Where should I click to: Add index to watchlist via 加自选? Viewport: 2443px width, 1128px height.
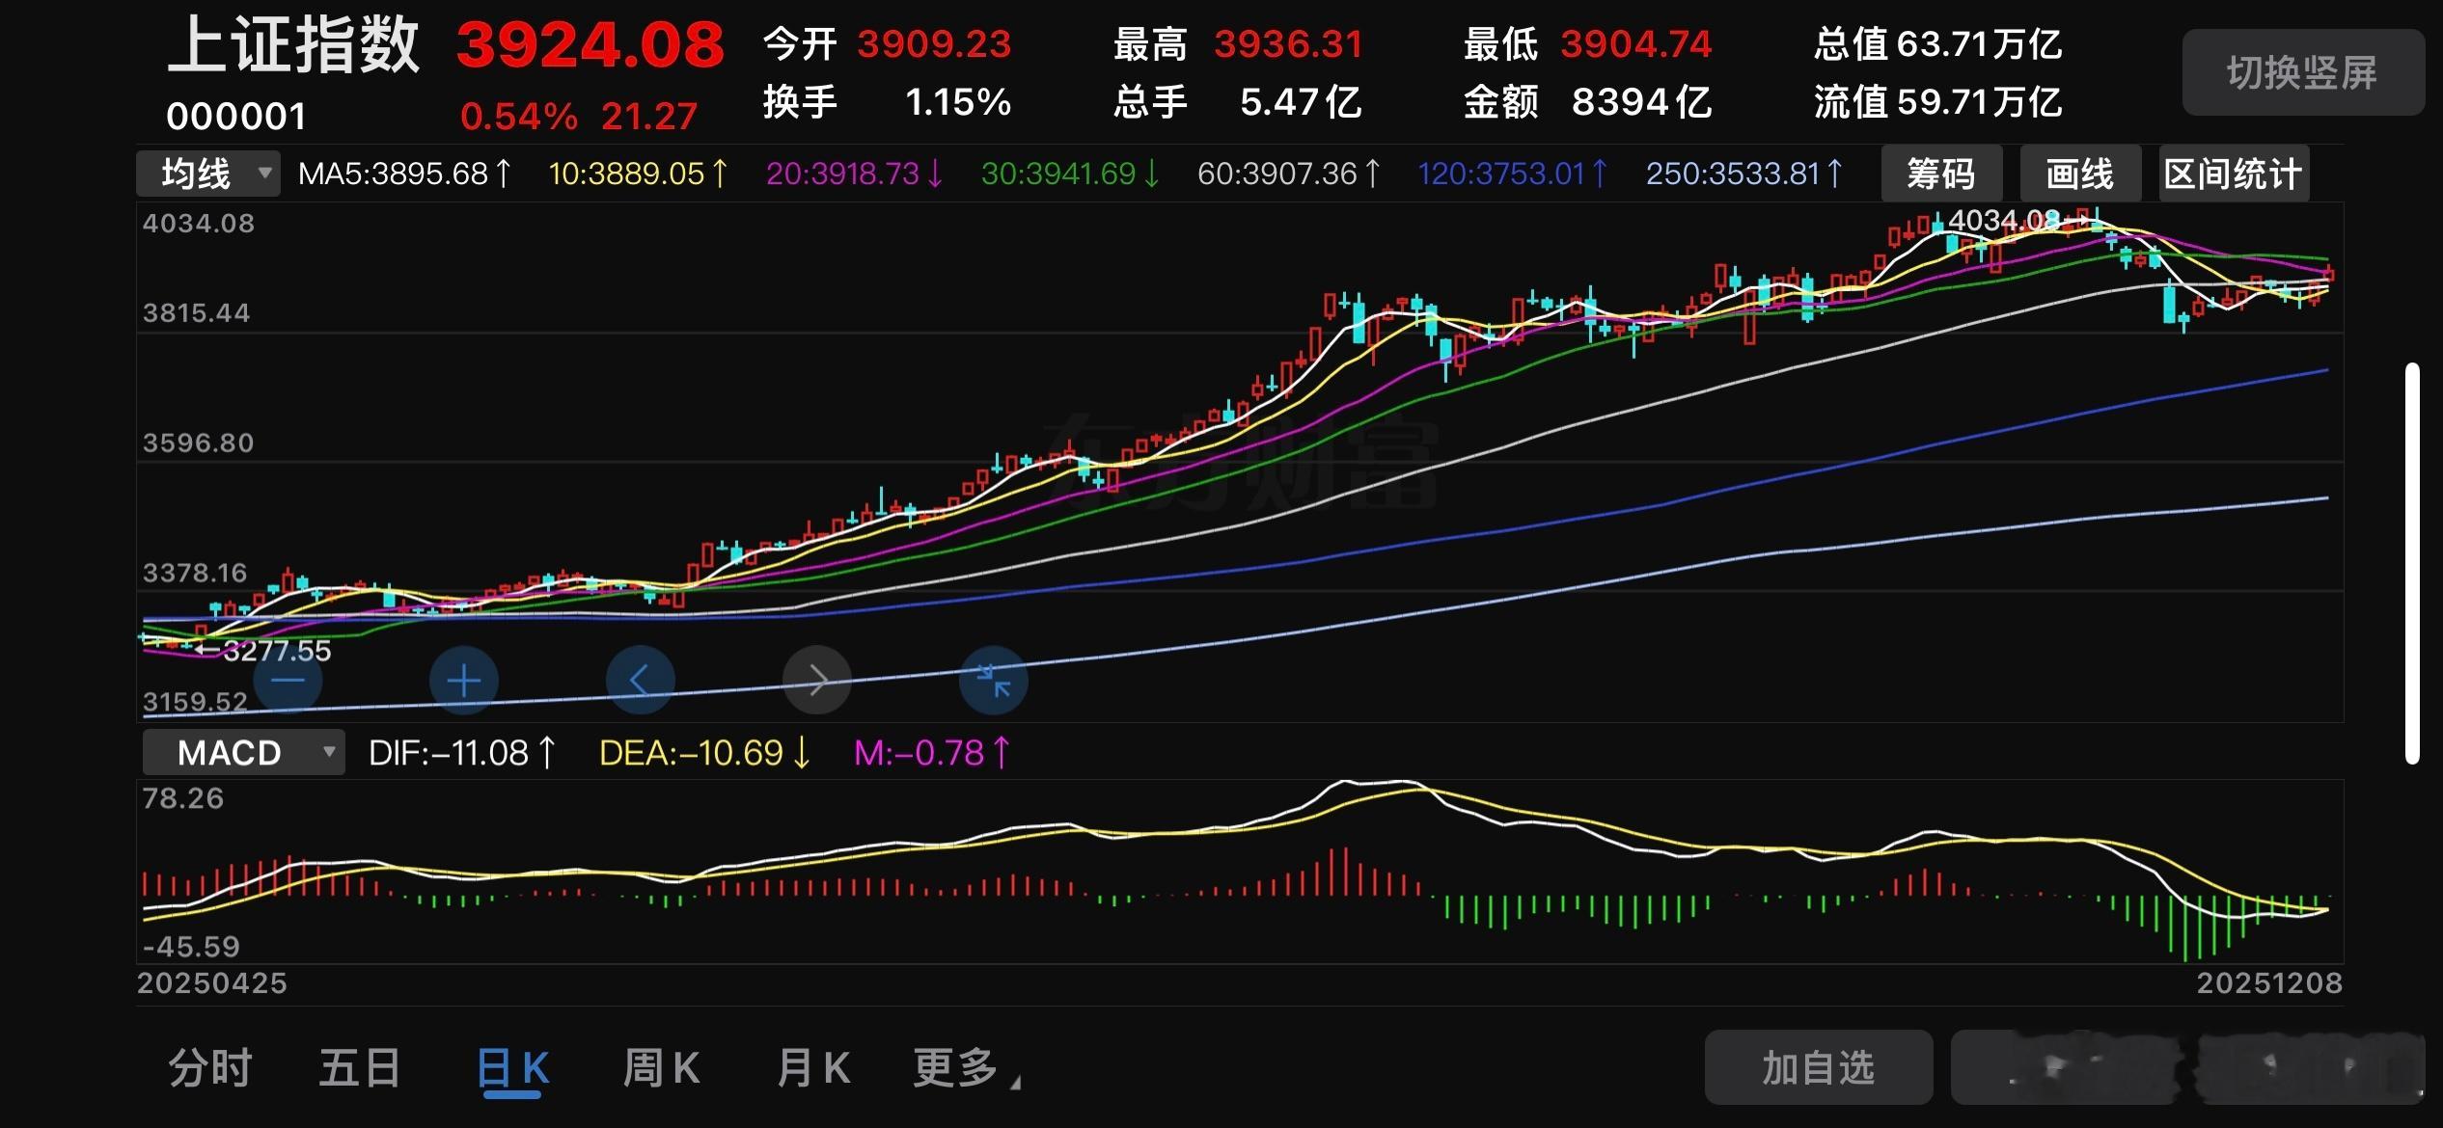coord(1818,1067)
